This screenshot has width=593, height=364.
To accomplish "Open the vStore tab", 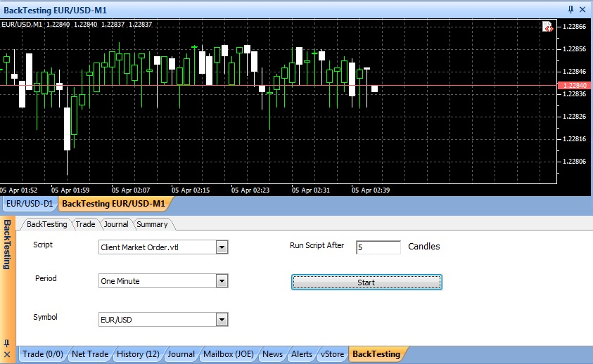I will [333, 354].
